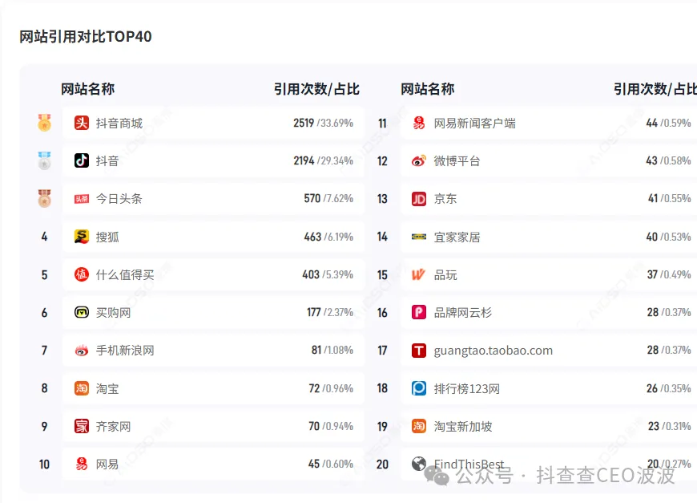Viewport: 697px width, 503px height.
Task: Click the 京东 JD logo icon
Action: coord(419,199)
